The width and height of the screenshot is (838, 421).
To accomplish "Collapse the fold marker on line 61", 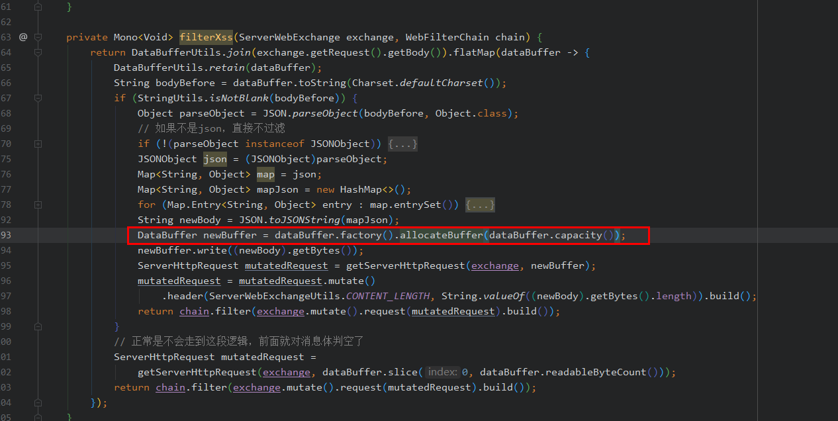I will click(38, 7).
